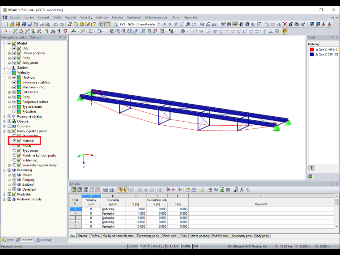Toggle KARTEZ button in status bar
340x255 pixels.
point(158,246)
